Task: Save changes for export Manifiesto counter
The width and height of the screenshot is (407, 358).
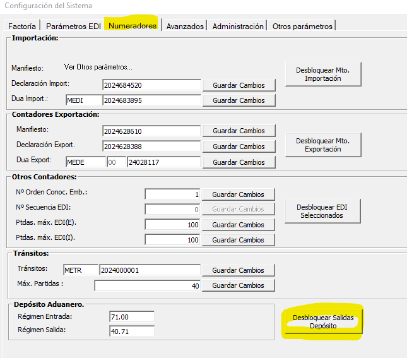Action: (x=239, y=131)
